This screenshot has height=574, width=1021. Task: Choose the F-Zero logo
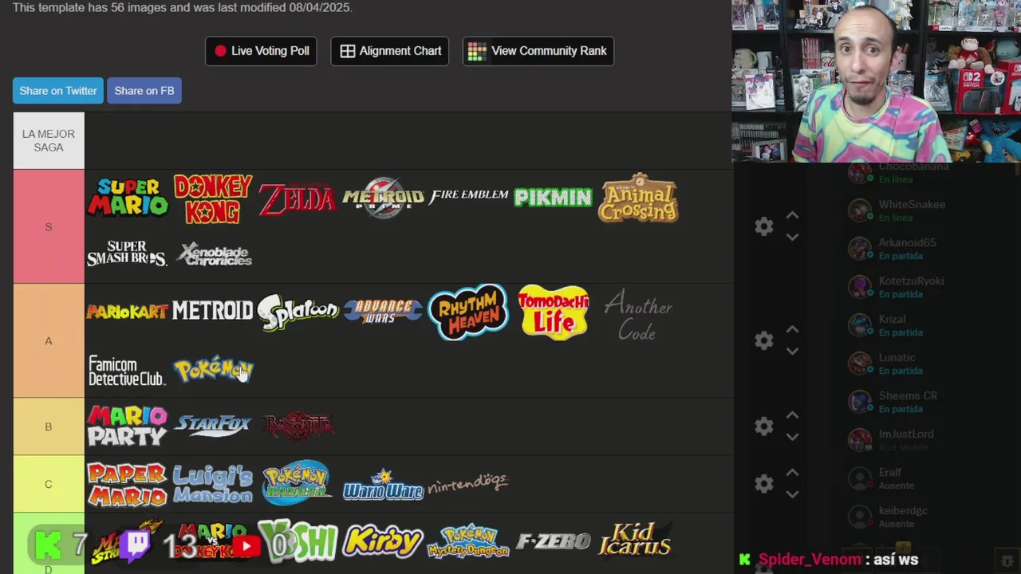[x=554, y=542]
